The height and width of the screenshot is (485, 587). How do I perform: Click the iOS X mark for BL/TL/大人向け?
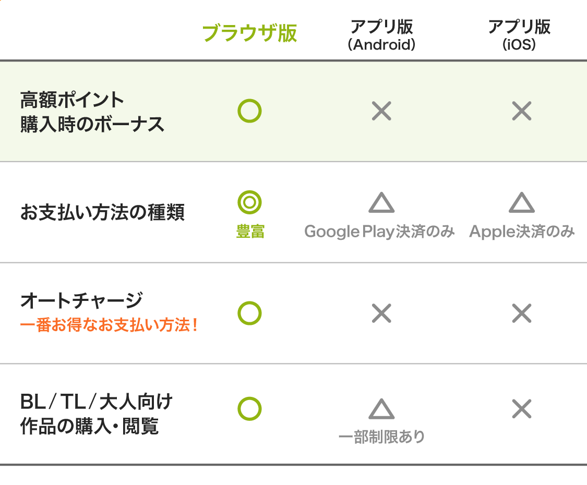coord(521,409)
